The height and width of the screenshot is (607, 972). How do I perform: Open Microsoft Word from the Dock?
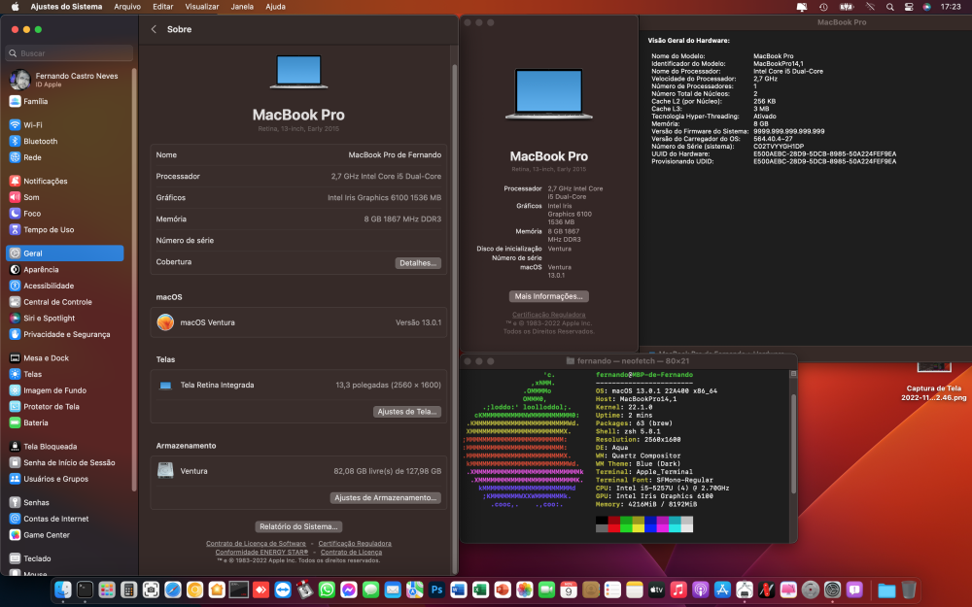(459, 590)
